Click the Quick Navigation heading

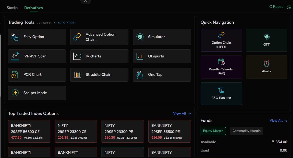click(x=217, y=22)
